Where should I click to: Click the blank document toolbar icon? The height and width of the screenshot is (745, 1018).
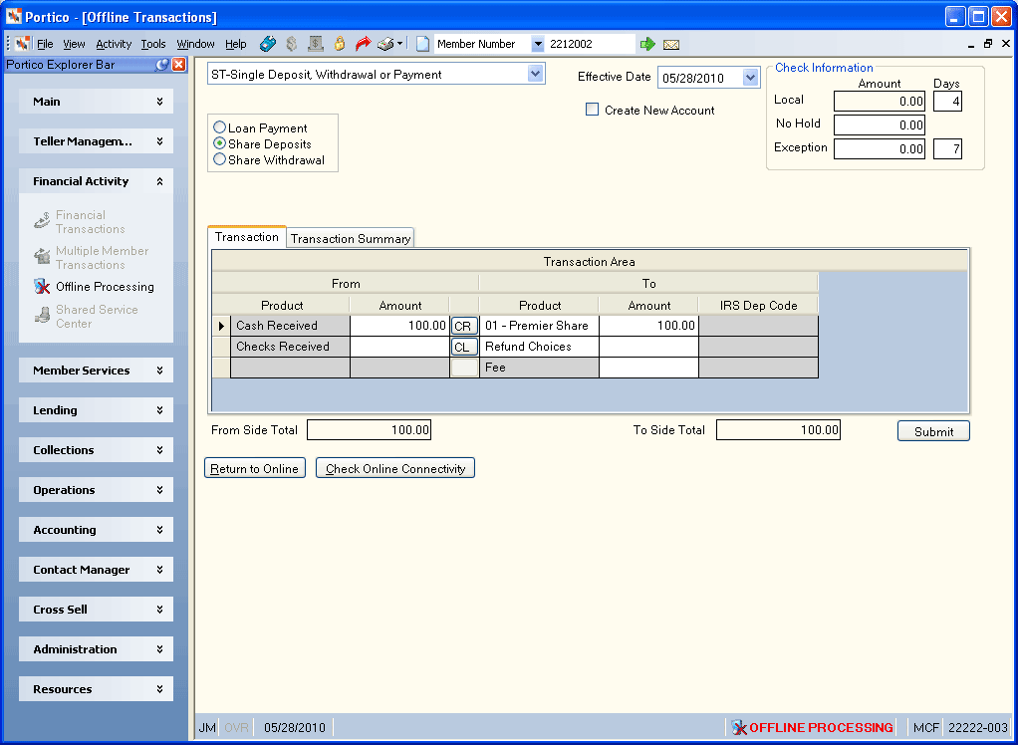[422, 44]
